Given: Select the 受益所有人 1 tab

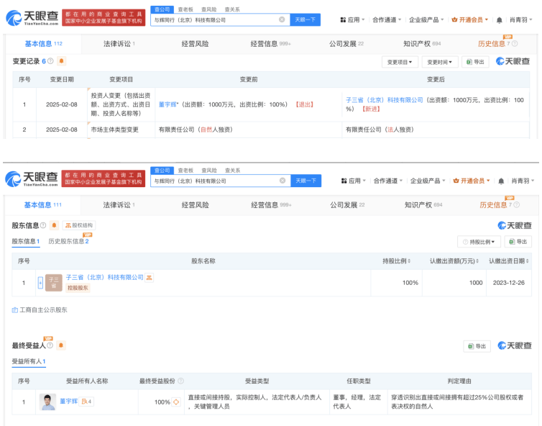Looking at the screenshot, I should pyautogui.click(x=29, y=361).
